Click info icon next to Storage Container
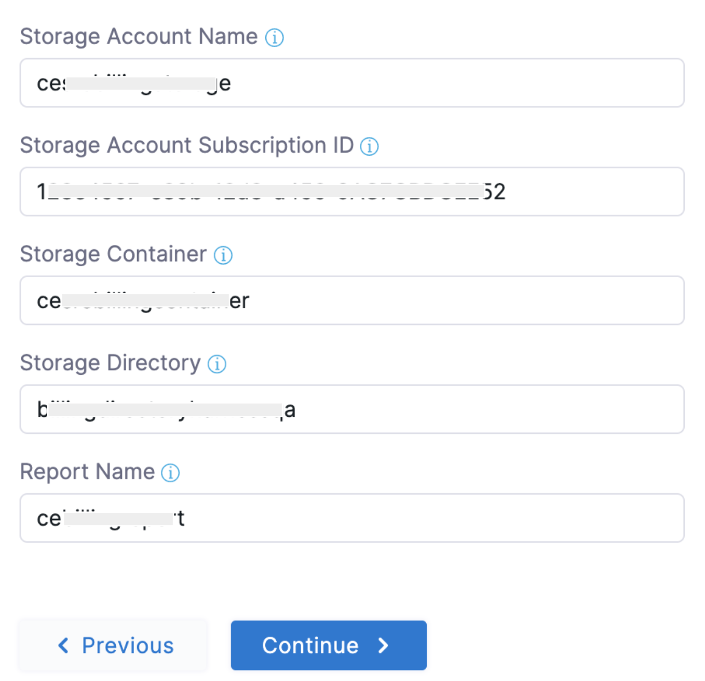 pos(223,255)
